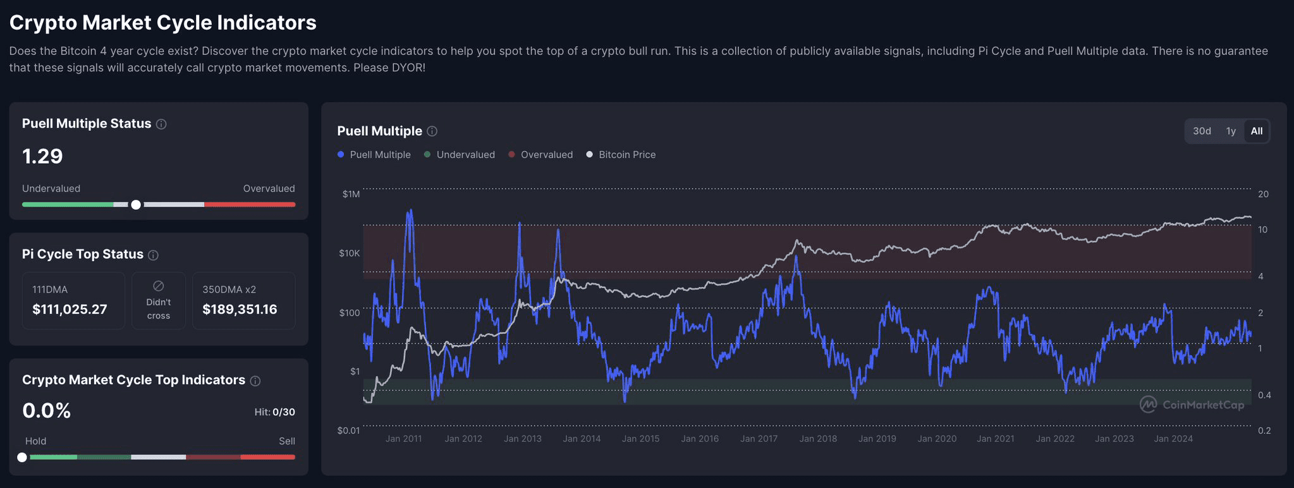Click info icon beside Puell Multiple chart title

[x=432, y=131]
